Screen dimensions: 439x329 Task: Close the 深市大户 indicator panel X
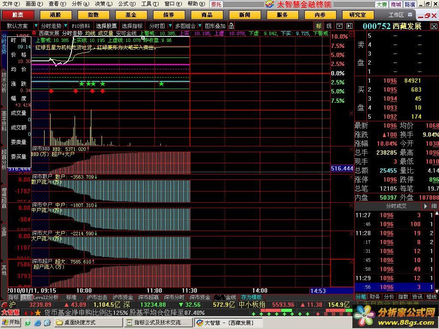[x=352, y=234]
